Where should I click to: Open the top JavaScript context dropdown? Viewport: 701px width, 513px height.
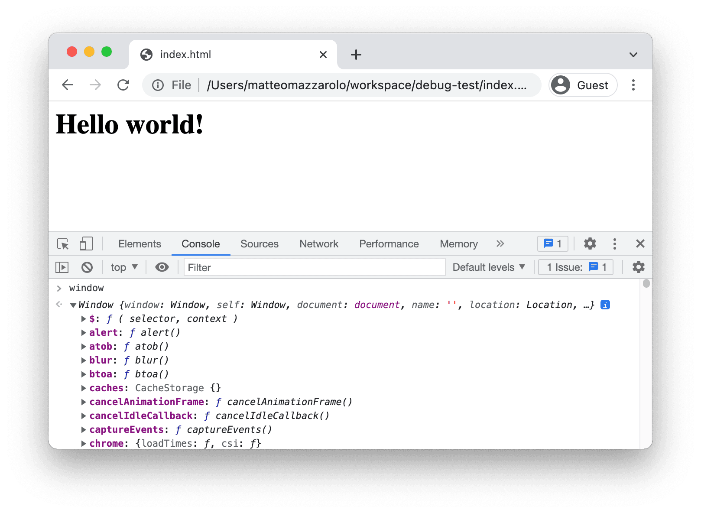point(124,267)
